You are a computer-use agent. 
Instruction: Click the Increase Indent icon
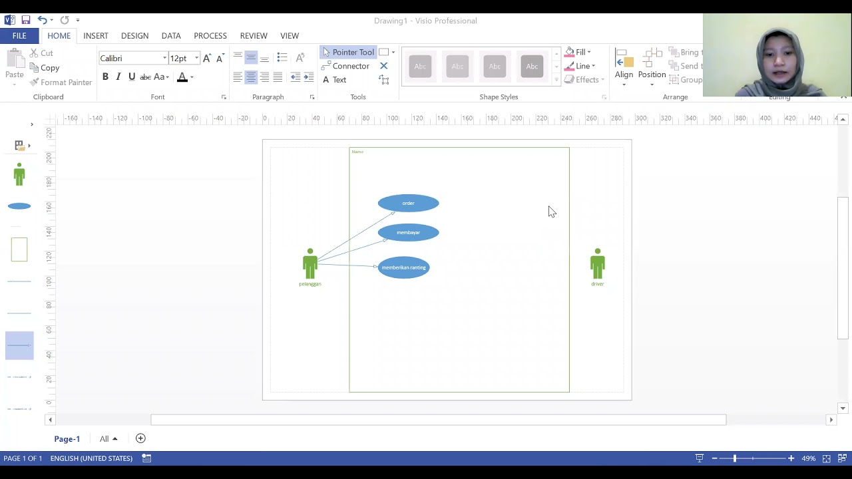309,77
